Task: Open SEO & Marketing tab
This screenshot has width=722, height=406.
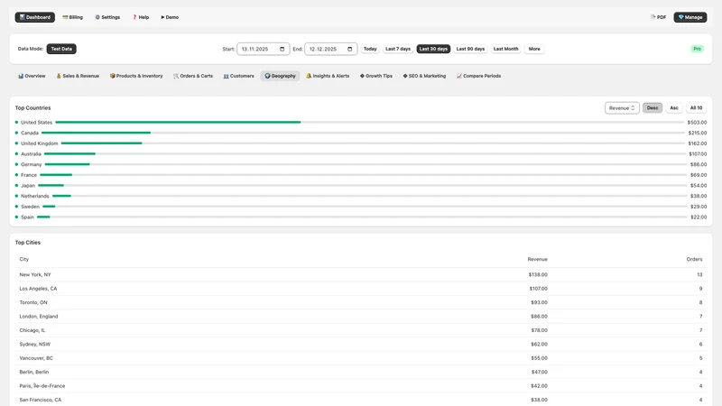Action: [424, 76]
